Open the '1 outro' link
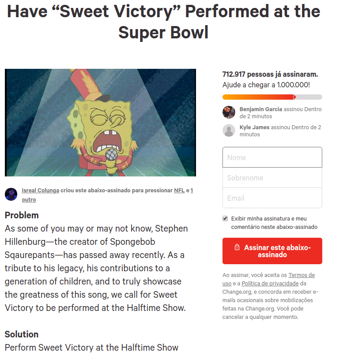Image resolution: width=343 pixels, height=363 pixels. point(107,195)
